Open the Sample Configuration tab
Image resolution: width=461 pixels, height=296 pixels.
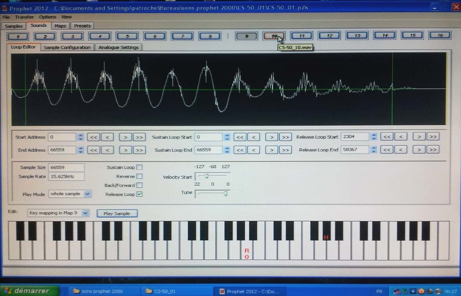pyautogui.click(x=67, y=48)
